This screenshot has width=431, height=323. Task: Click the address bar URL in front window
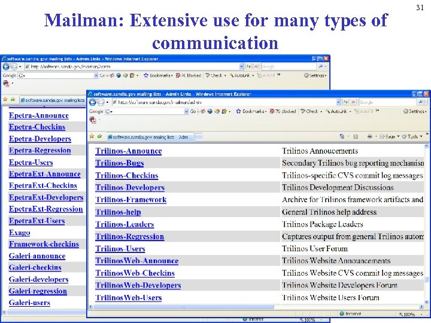pos(159,102)
